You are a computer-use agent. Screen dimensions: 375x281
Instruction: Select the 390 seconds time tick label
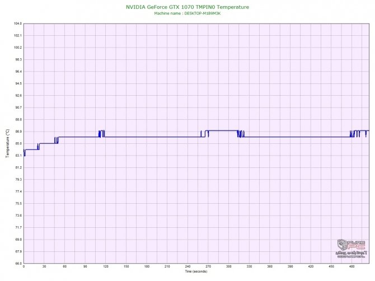tap(290, 266)
